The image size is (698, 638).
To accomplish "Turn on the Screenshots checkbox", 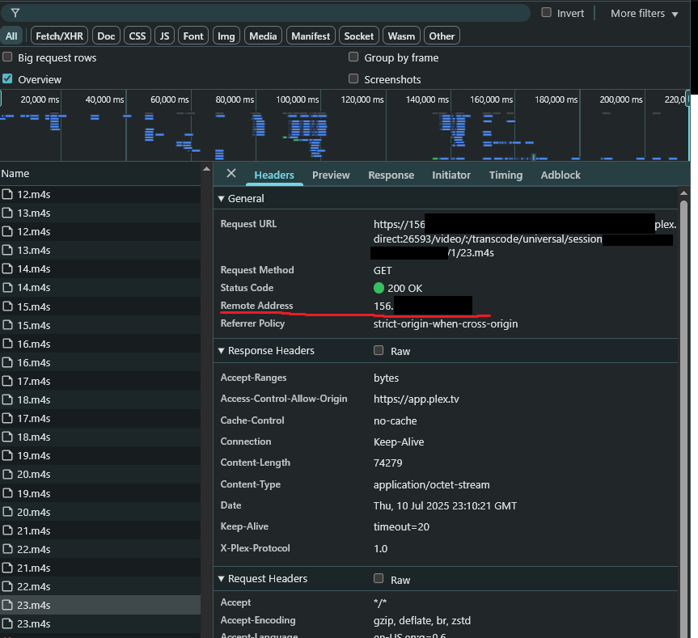I will point(353,78).
